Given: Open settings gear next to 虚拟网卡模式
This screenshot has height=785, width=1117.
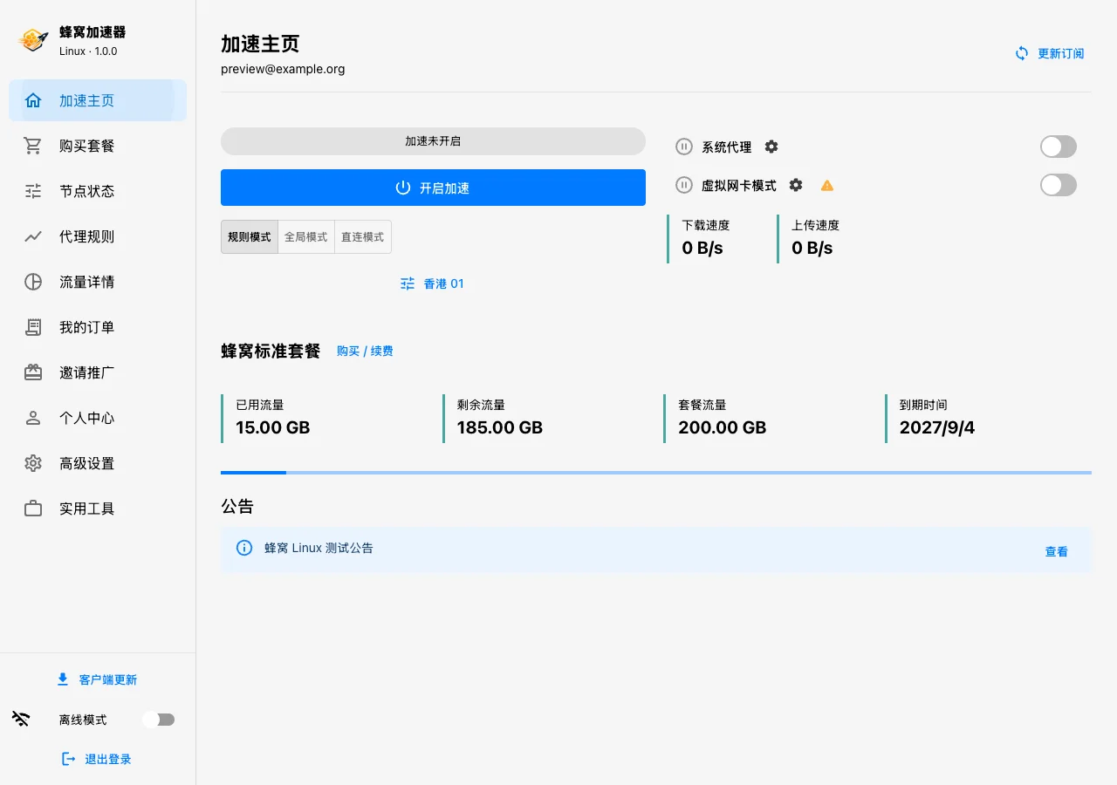Looking at the screenshot, I should [x=796, y=185].
